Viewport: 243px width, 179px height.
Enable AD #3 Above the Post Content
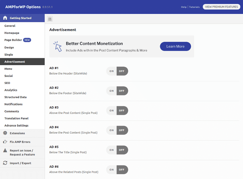tap(111, 111)
